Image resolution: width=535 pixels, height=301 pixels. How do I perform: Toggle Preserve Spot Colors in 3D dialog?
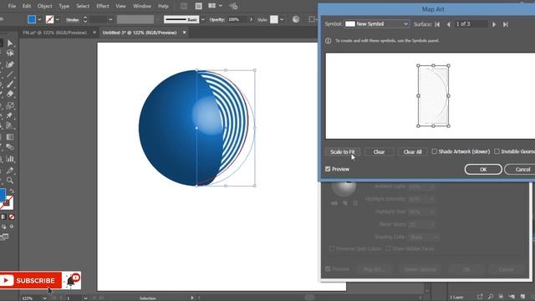332,248
